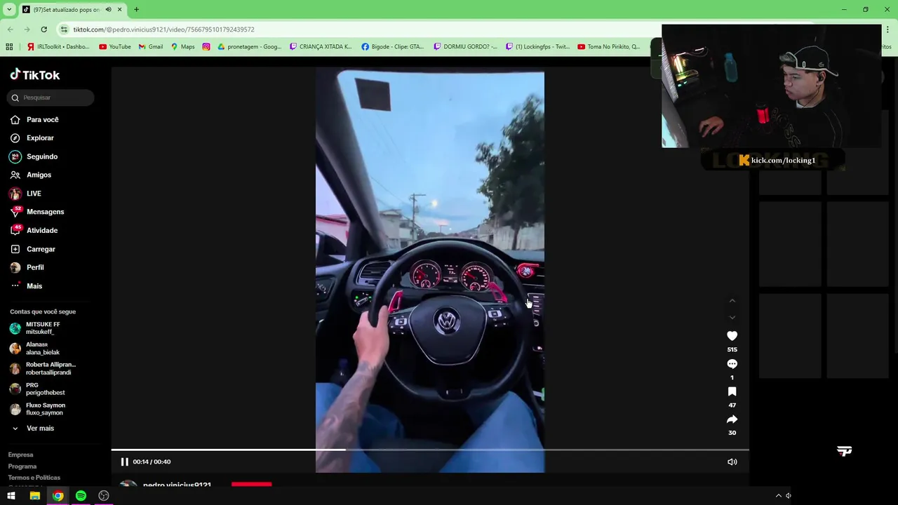898x505 pixels.
Task: Open Instagram bookmark icon
Action: [206, 47]
